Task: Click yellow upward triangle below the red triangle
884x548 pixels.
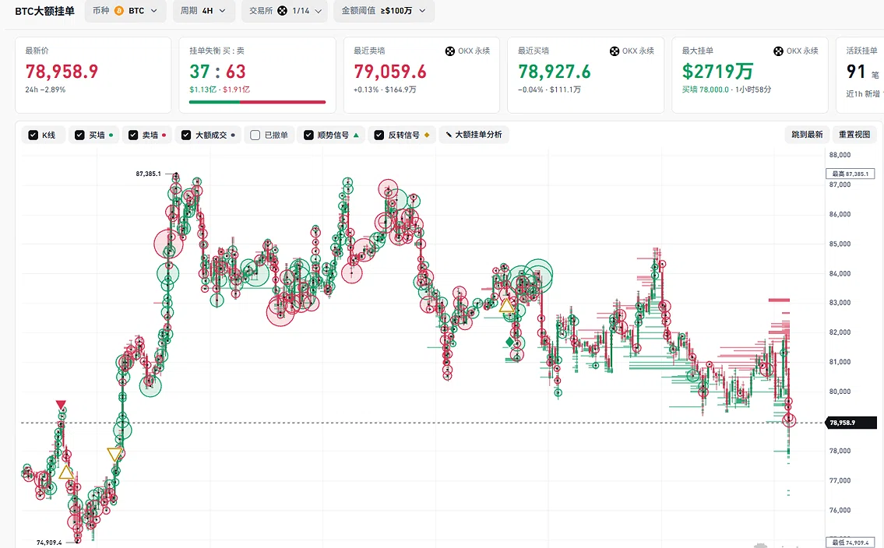Action: 66,472
